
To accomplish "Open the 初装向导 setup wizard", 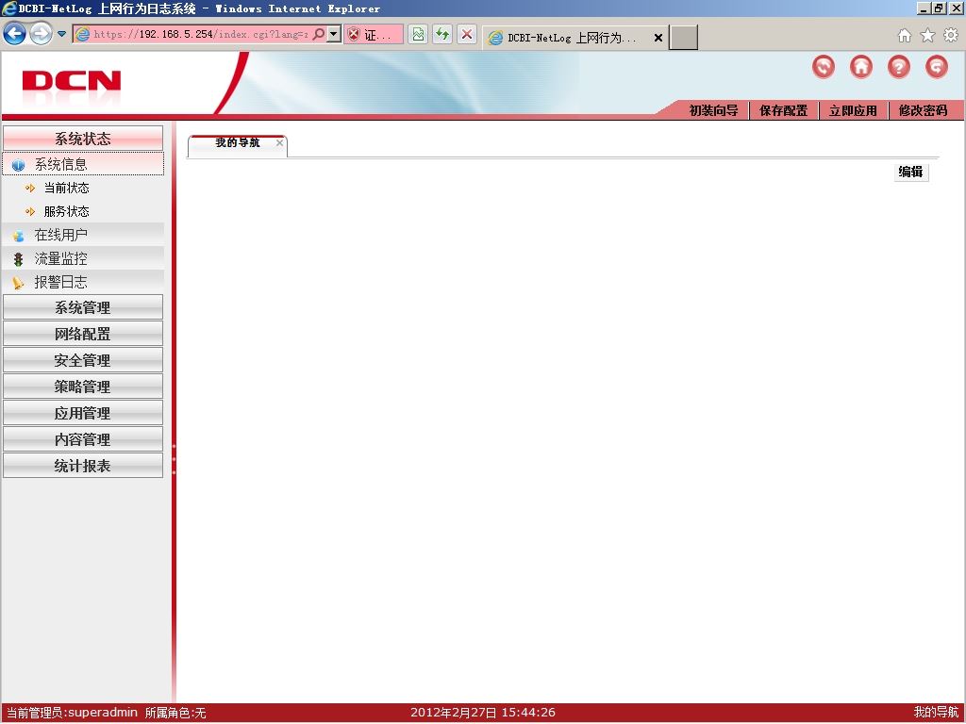I will (713, 111).
